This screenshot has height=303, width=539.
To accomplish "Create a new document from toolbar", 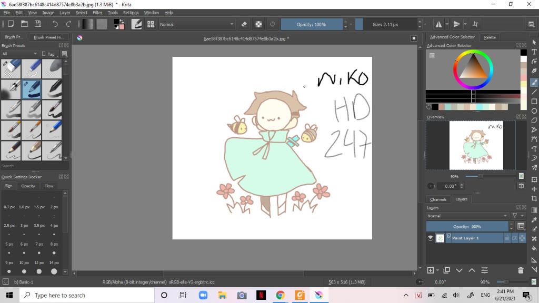I will pos(11,24).
